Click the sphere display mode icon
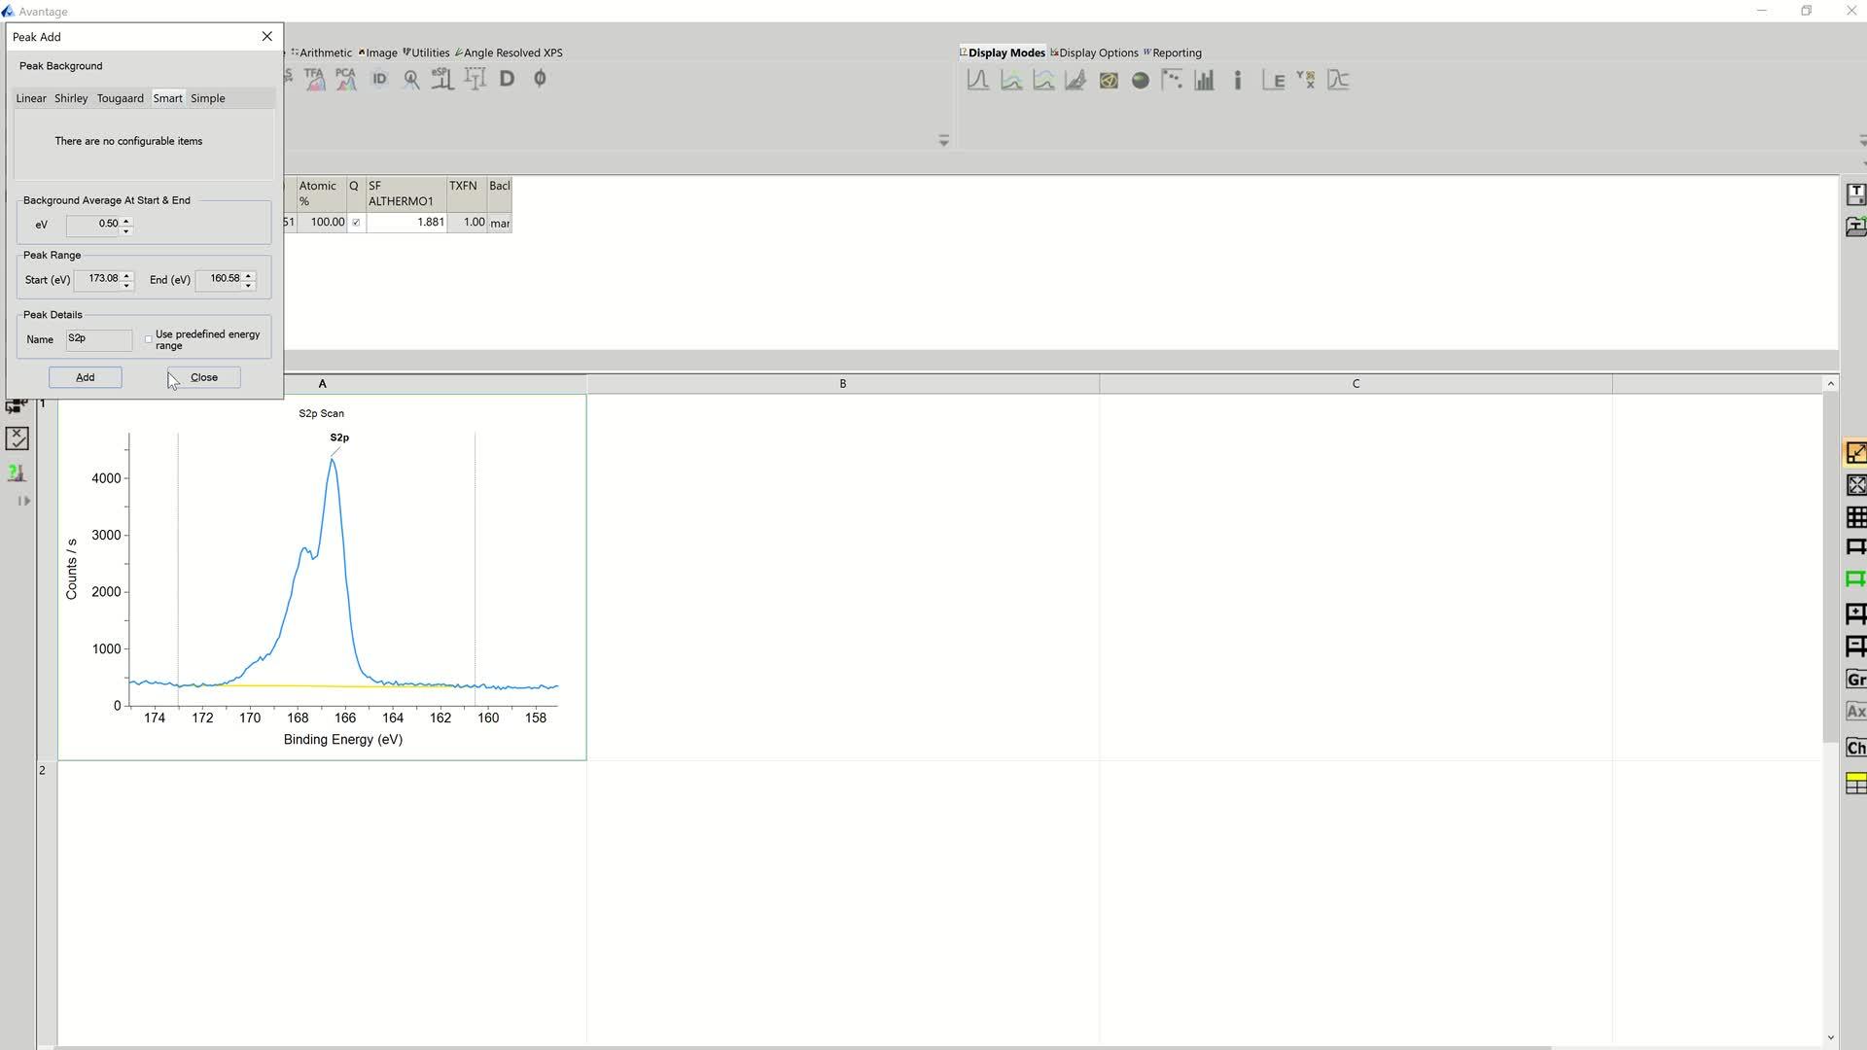1867x1050 pixels. [x=1140, y=80]
